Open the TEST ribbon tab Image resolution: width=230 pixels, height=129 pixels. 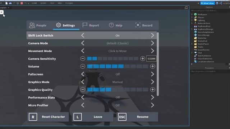click(x=52, y=3)
